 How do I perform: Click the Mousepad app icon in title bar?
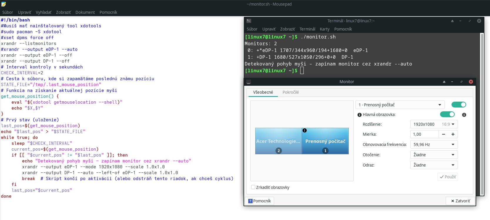tap(3, 4)
